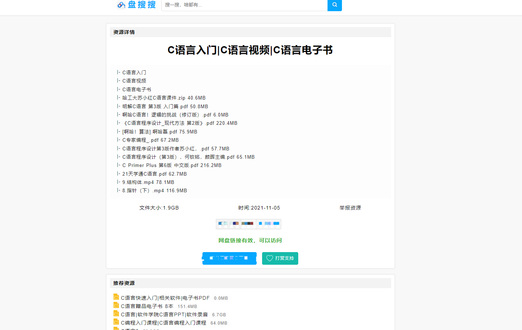Image resolution: width=522 pixels, height=330 pixels.
Task: Click the blue search magnifier button
Action: [x=335, y=5]
